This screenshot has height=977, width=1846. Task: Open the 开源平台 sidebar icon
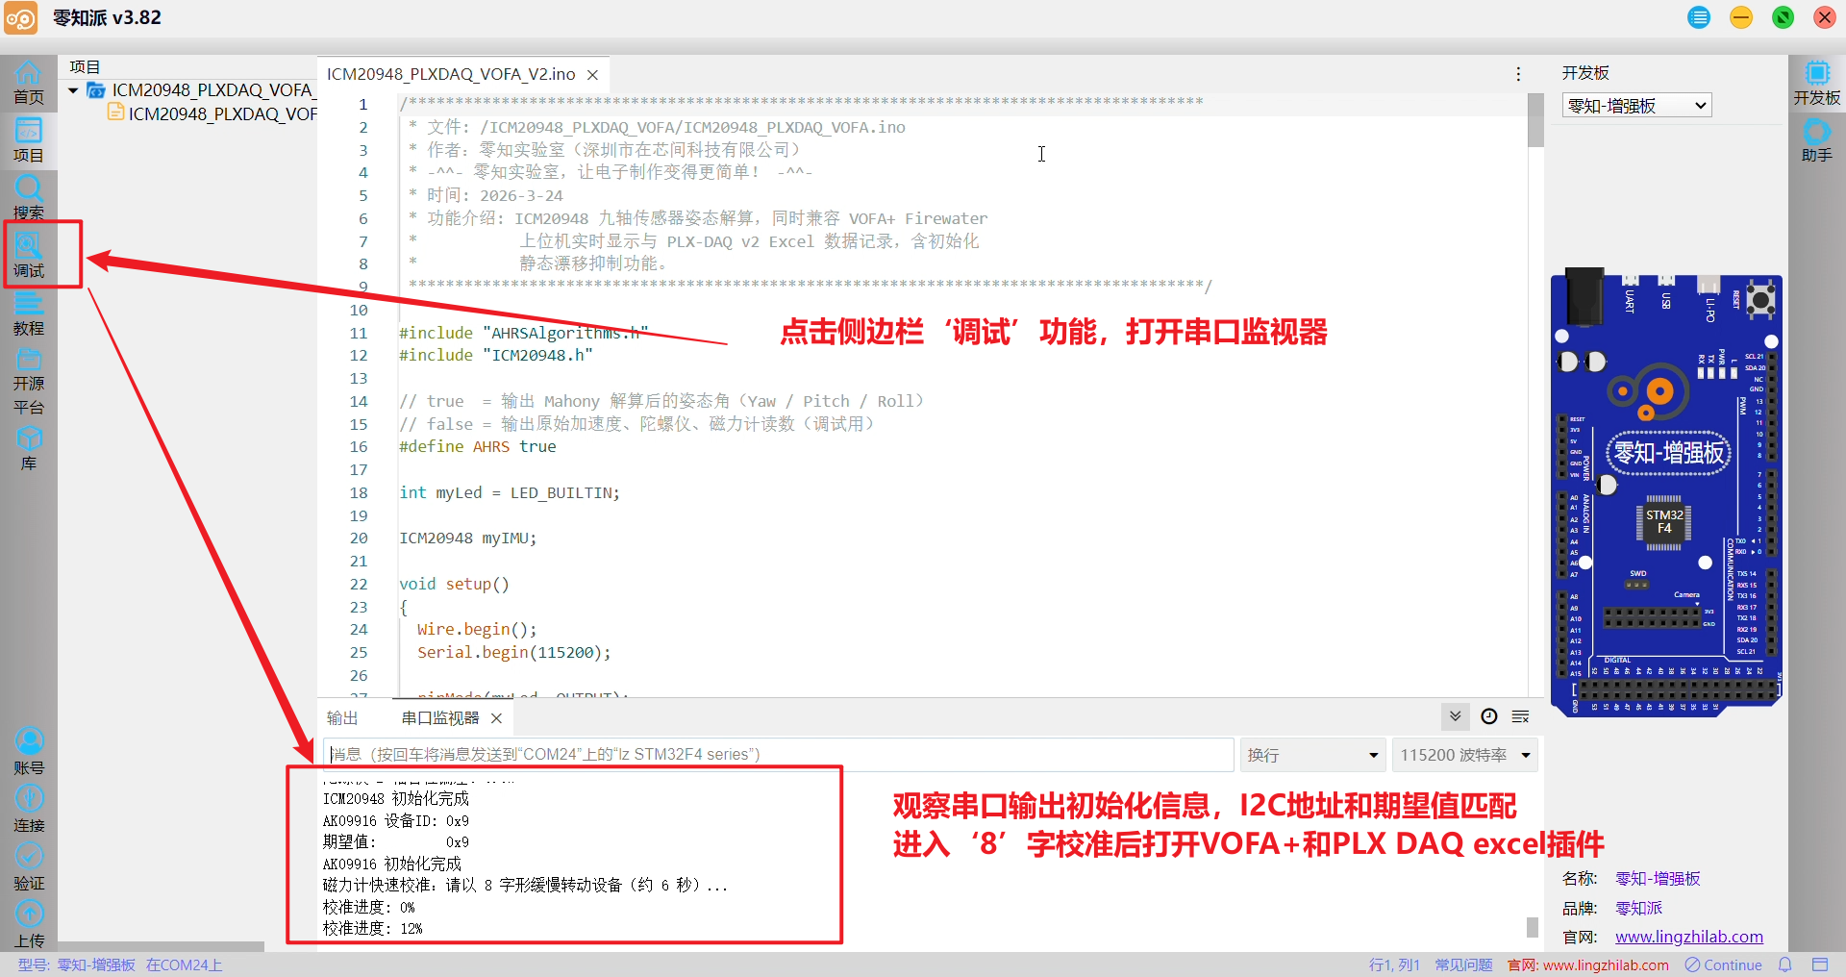click(x=28, y=381)
